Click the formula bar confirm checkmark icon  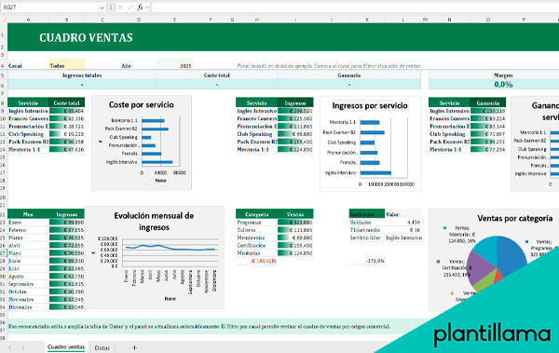(130, 7)
